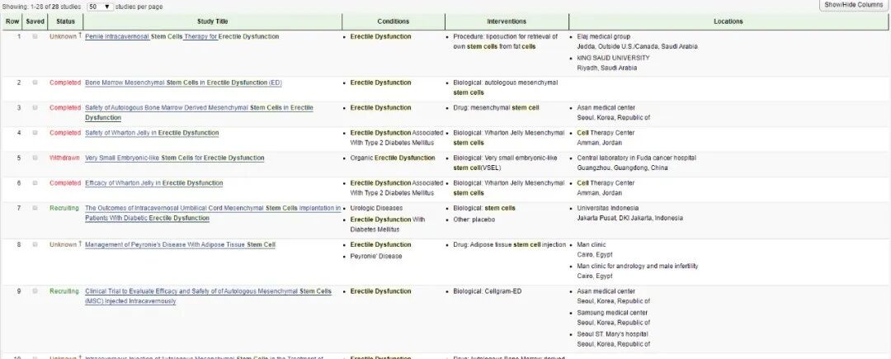Click the Row column header
The height and width of the screenshot is (359, 891).
(x=12, y=21)
